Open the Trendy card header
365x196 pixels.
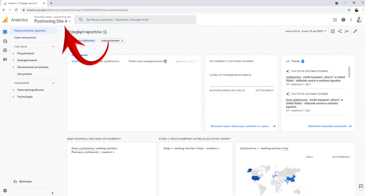pos(295,61)
